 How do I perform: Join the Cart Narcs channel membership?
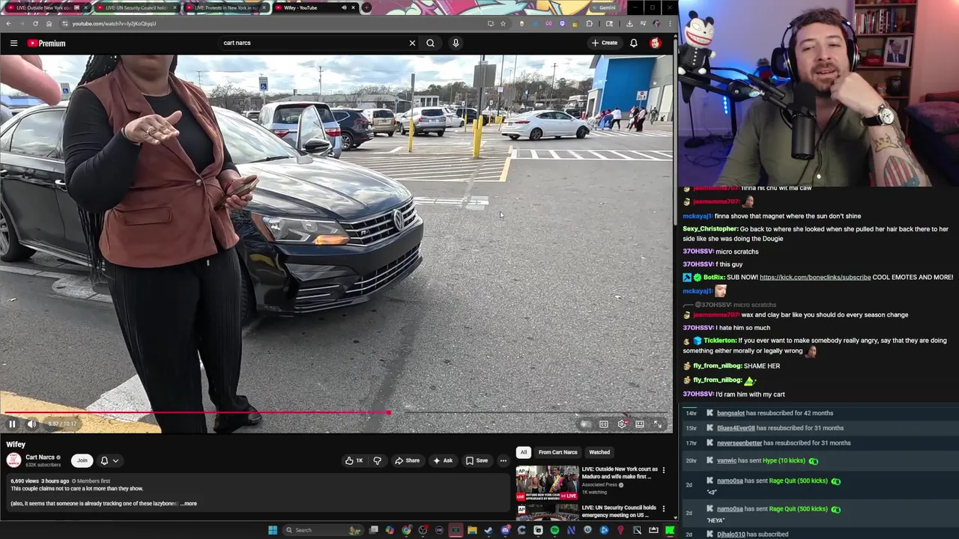[82, 460]
